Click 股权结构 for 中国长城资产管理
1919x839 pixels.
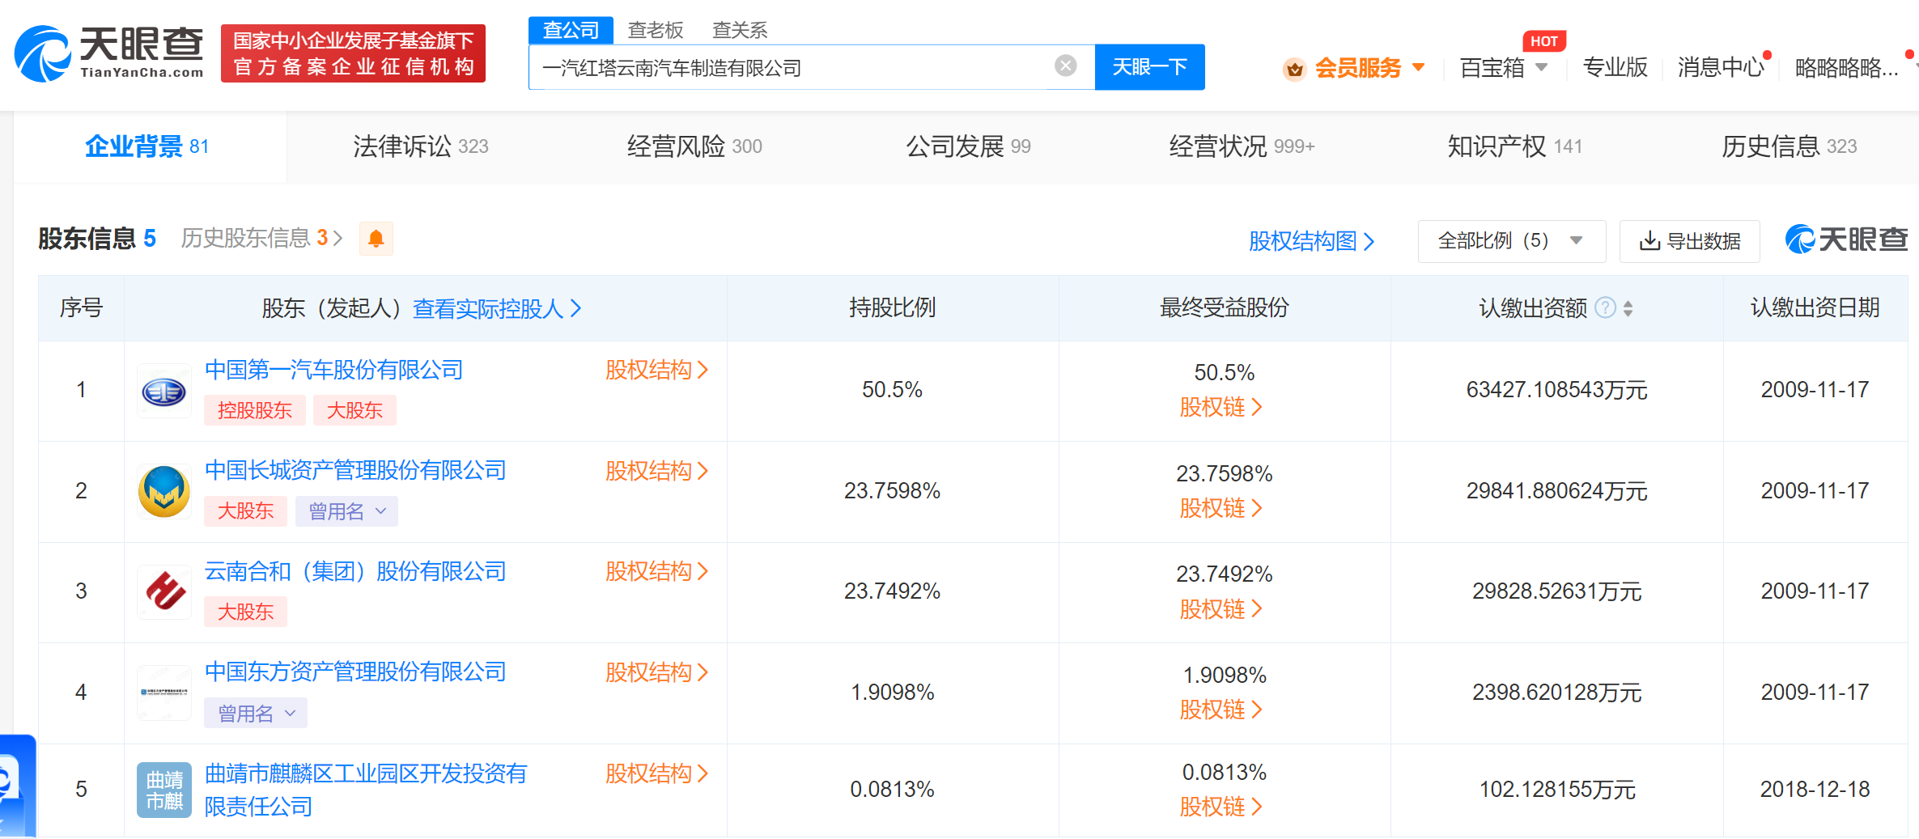click(x=656, y=471)
